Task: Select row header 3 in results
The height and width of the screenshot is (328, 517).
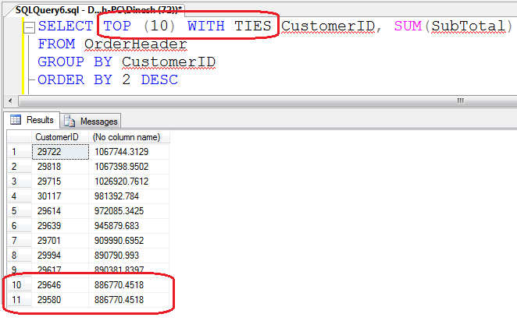Action: [x=20, y=182]
